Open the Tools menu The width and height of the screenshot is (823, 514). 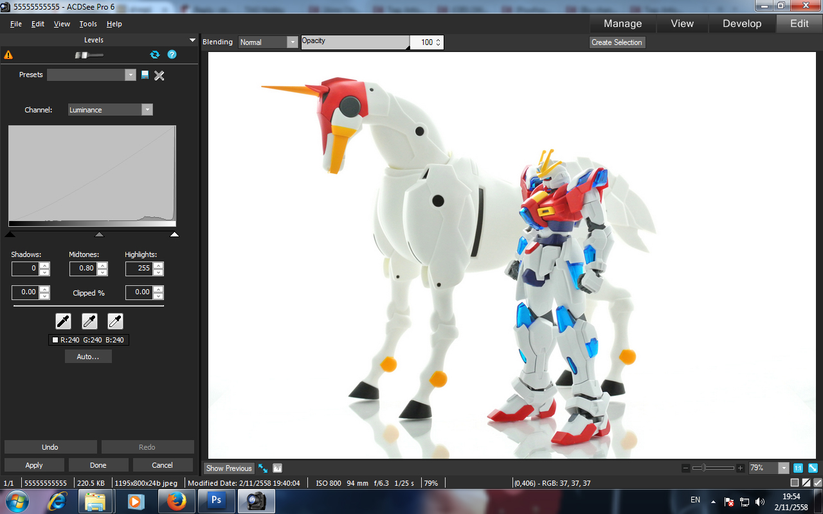(88, 24)
